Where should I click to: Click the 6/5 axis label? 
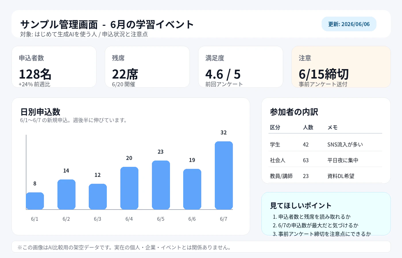click(161, 219)
